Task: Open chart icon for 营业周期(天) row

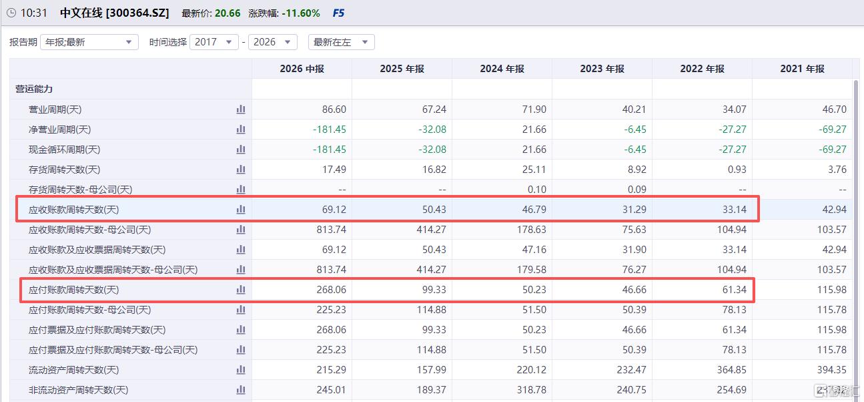Action: [241, 110]
